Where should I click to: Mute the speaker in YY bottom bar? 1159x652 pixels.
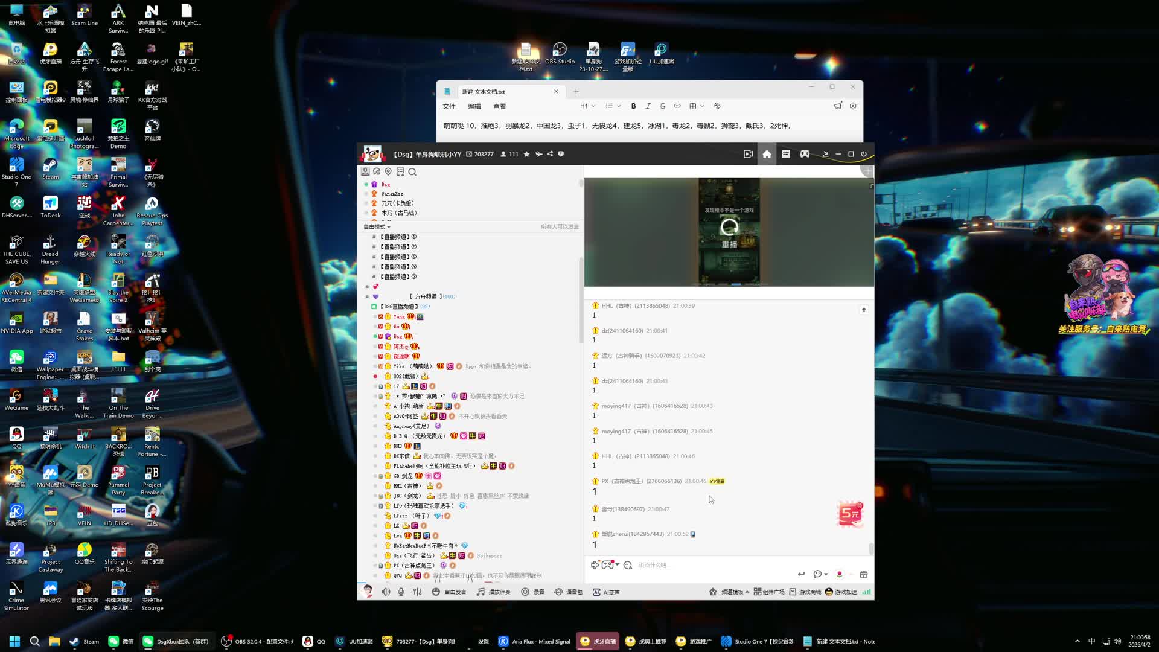coord(386,592)
